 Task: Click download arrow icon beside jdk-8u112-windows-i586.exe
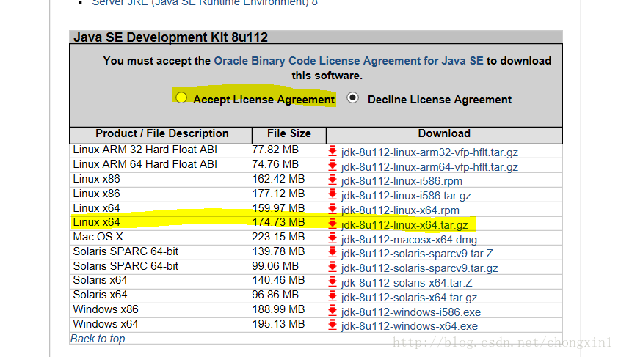[x=333, y=311]
